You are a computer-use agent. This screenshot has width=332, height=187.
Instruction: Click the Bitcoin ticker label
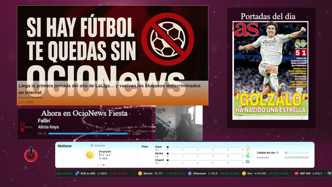click(x=148, y=173)
